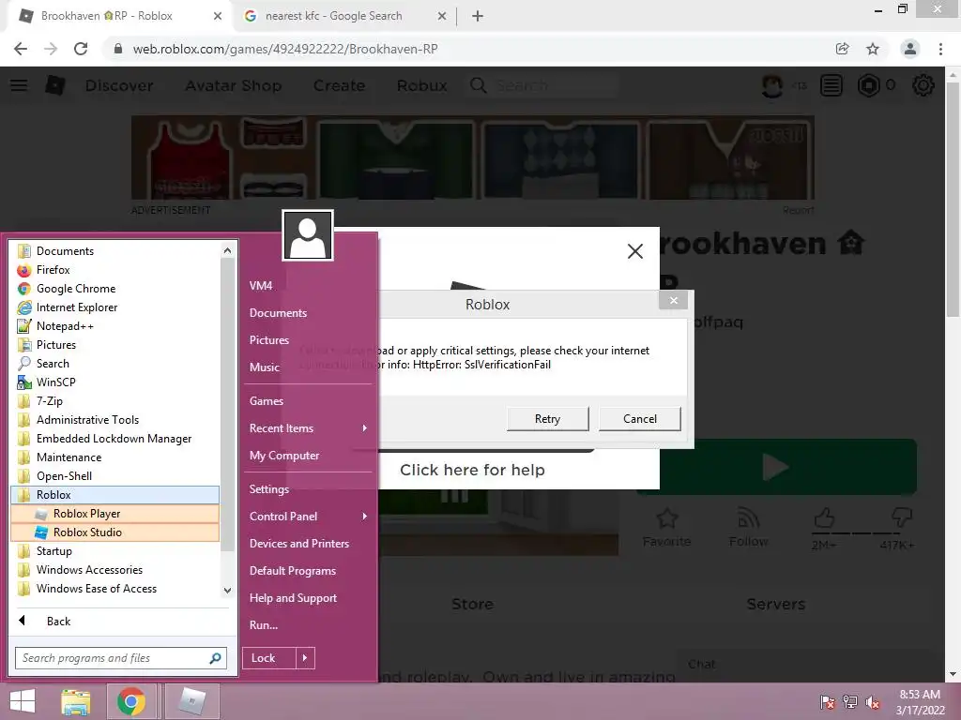Open Run... from the start menu
961x720 pixels.
click(x=264, y=625)
